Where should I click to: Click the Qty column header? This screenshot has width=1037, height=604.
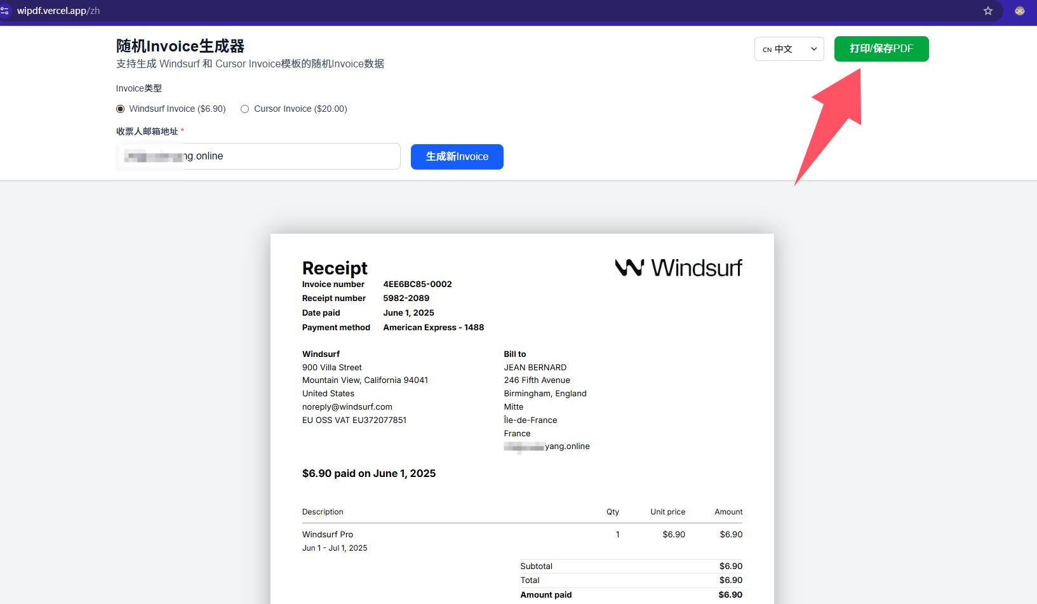(x=613, y=512)
